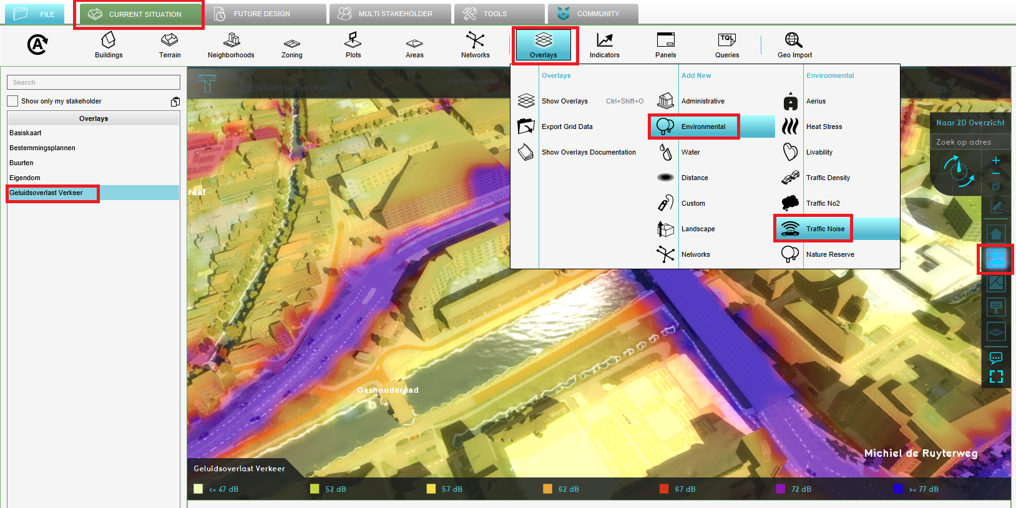Open the Buildings tool in ribbon
Image resolution: width=1016 pixels, height=508 pixels.
(x=109, y=45)
